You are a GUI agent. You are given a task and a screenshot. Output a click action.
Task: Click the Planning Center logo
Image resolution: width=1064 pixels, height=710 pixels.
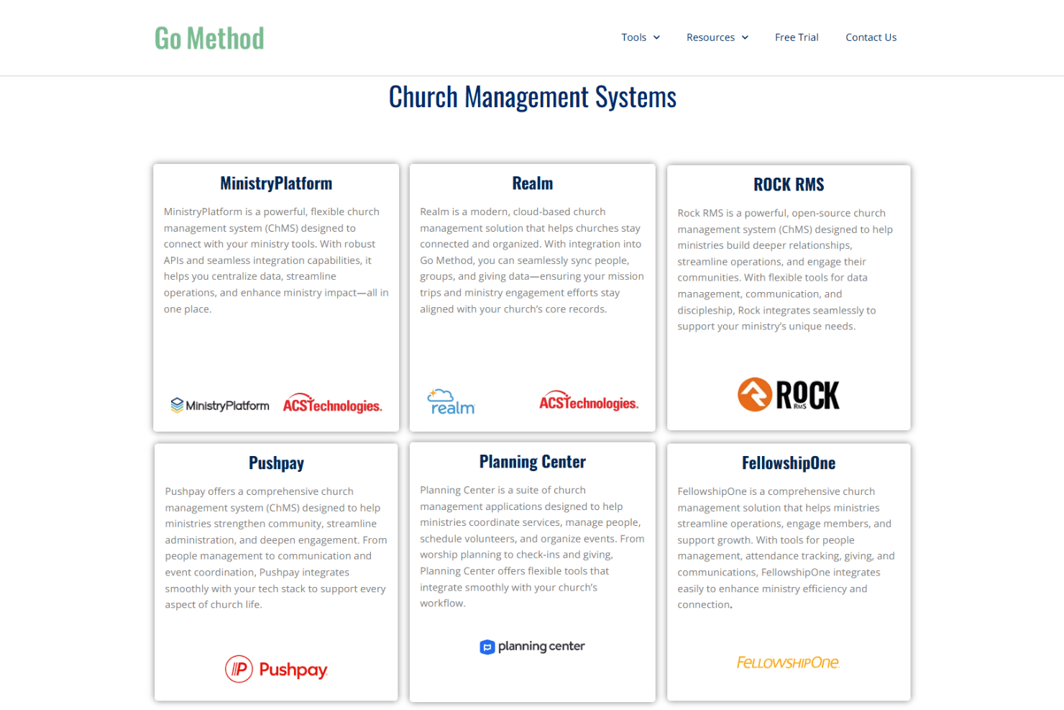pyautogui.click(x=532, y=647)
